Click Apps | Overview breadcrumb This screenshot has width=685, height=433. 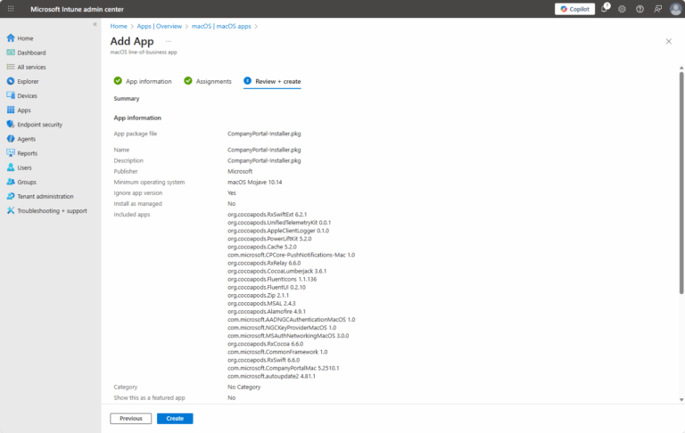click(160, 26)
